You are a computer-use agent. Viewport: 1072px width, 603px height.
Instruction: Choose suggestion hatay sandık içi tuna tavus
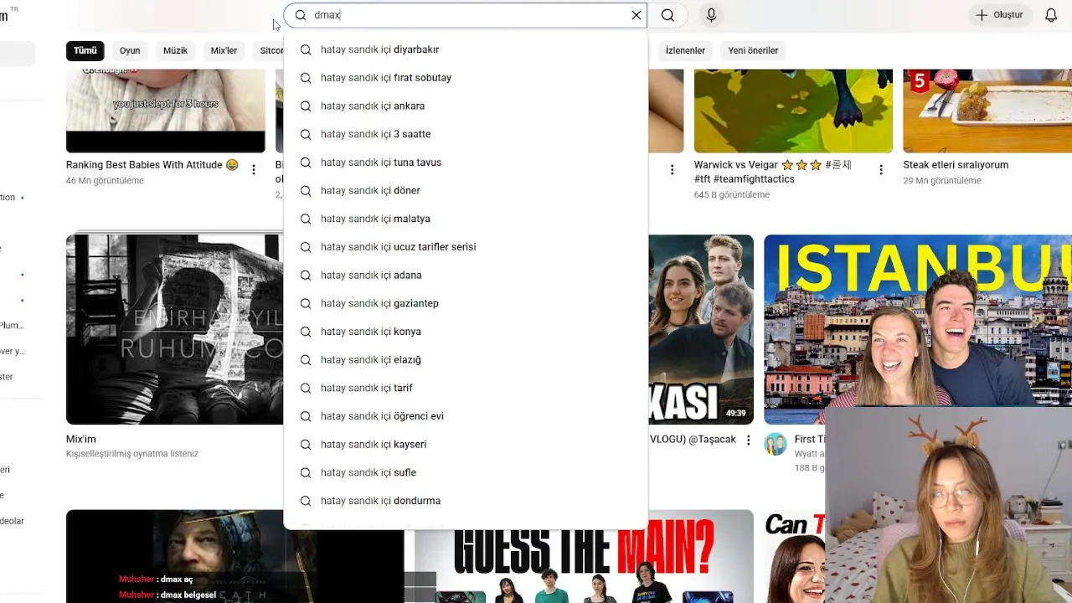point(466,162)
